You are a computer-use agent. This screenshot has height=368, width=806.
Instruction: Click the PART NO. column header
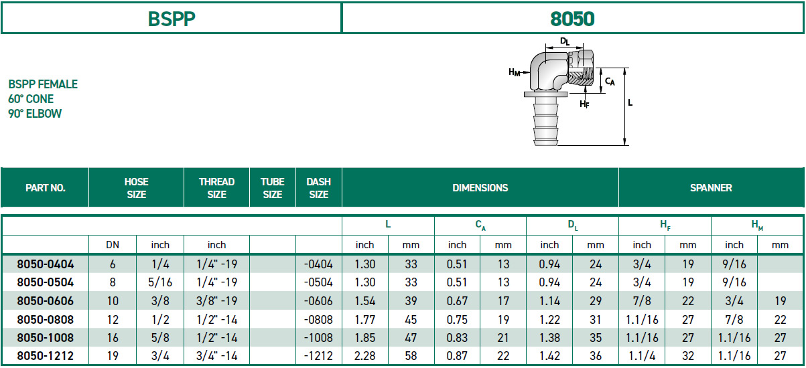coord(46,188)
